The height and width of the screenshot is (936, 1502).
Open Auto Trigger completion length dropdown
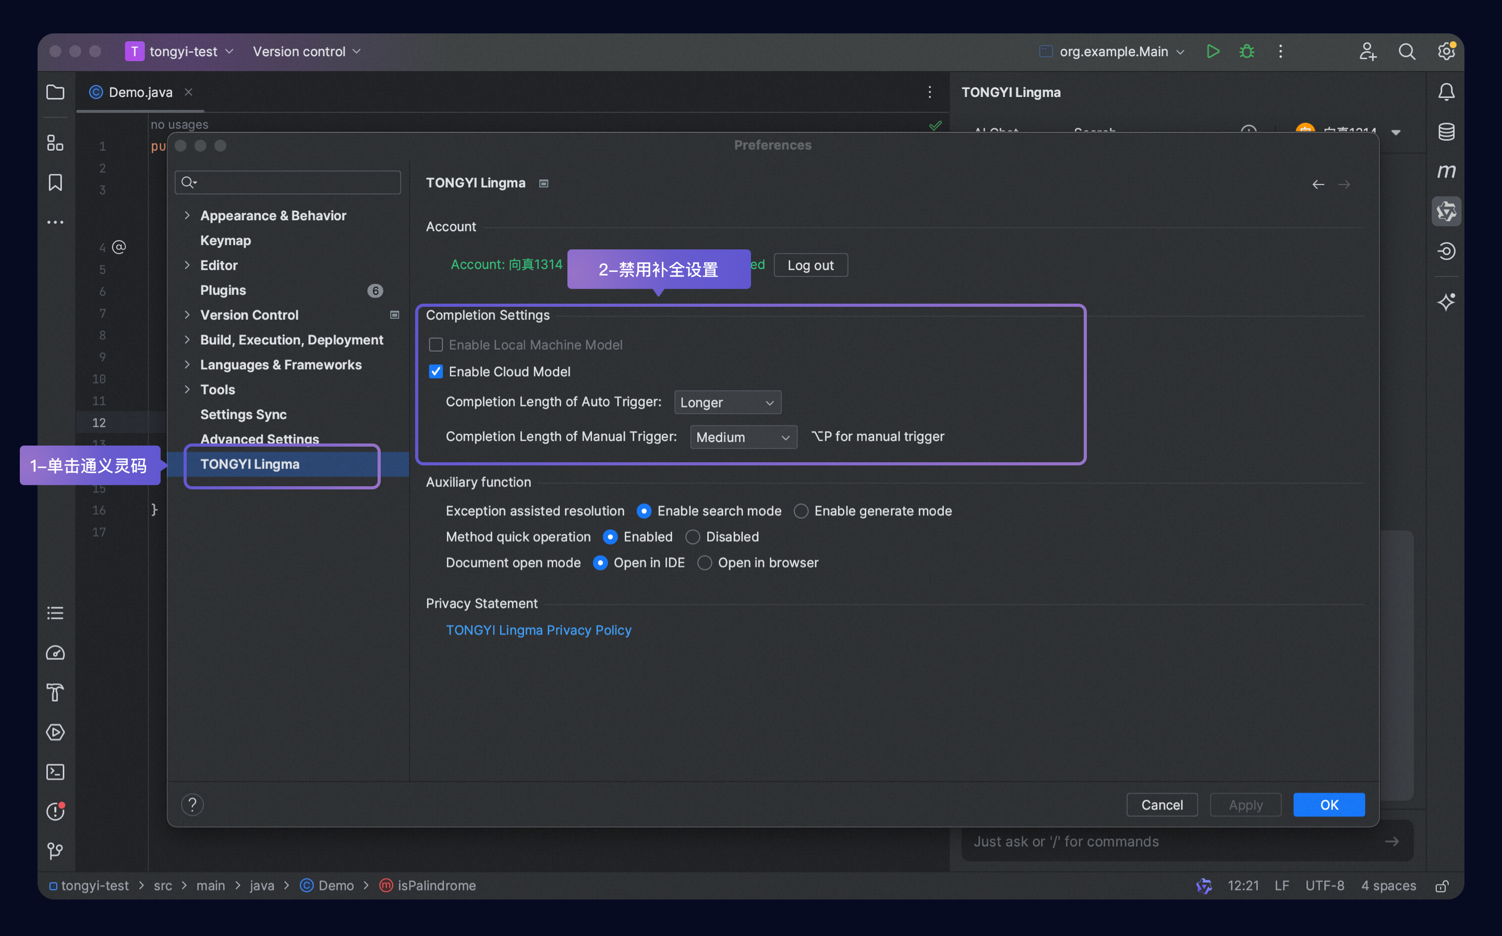[728, 402]
